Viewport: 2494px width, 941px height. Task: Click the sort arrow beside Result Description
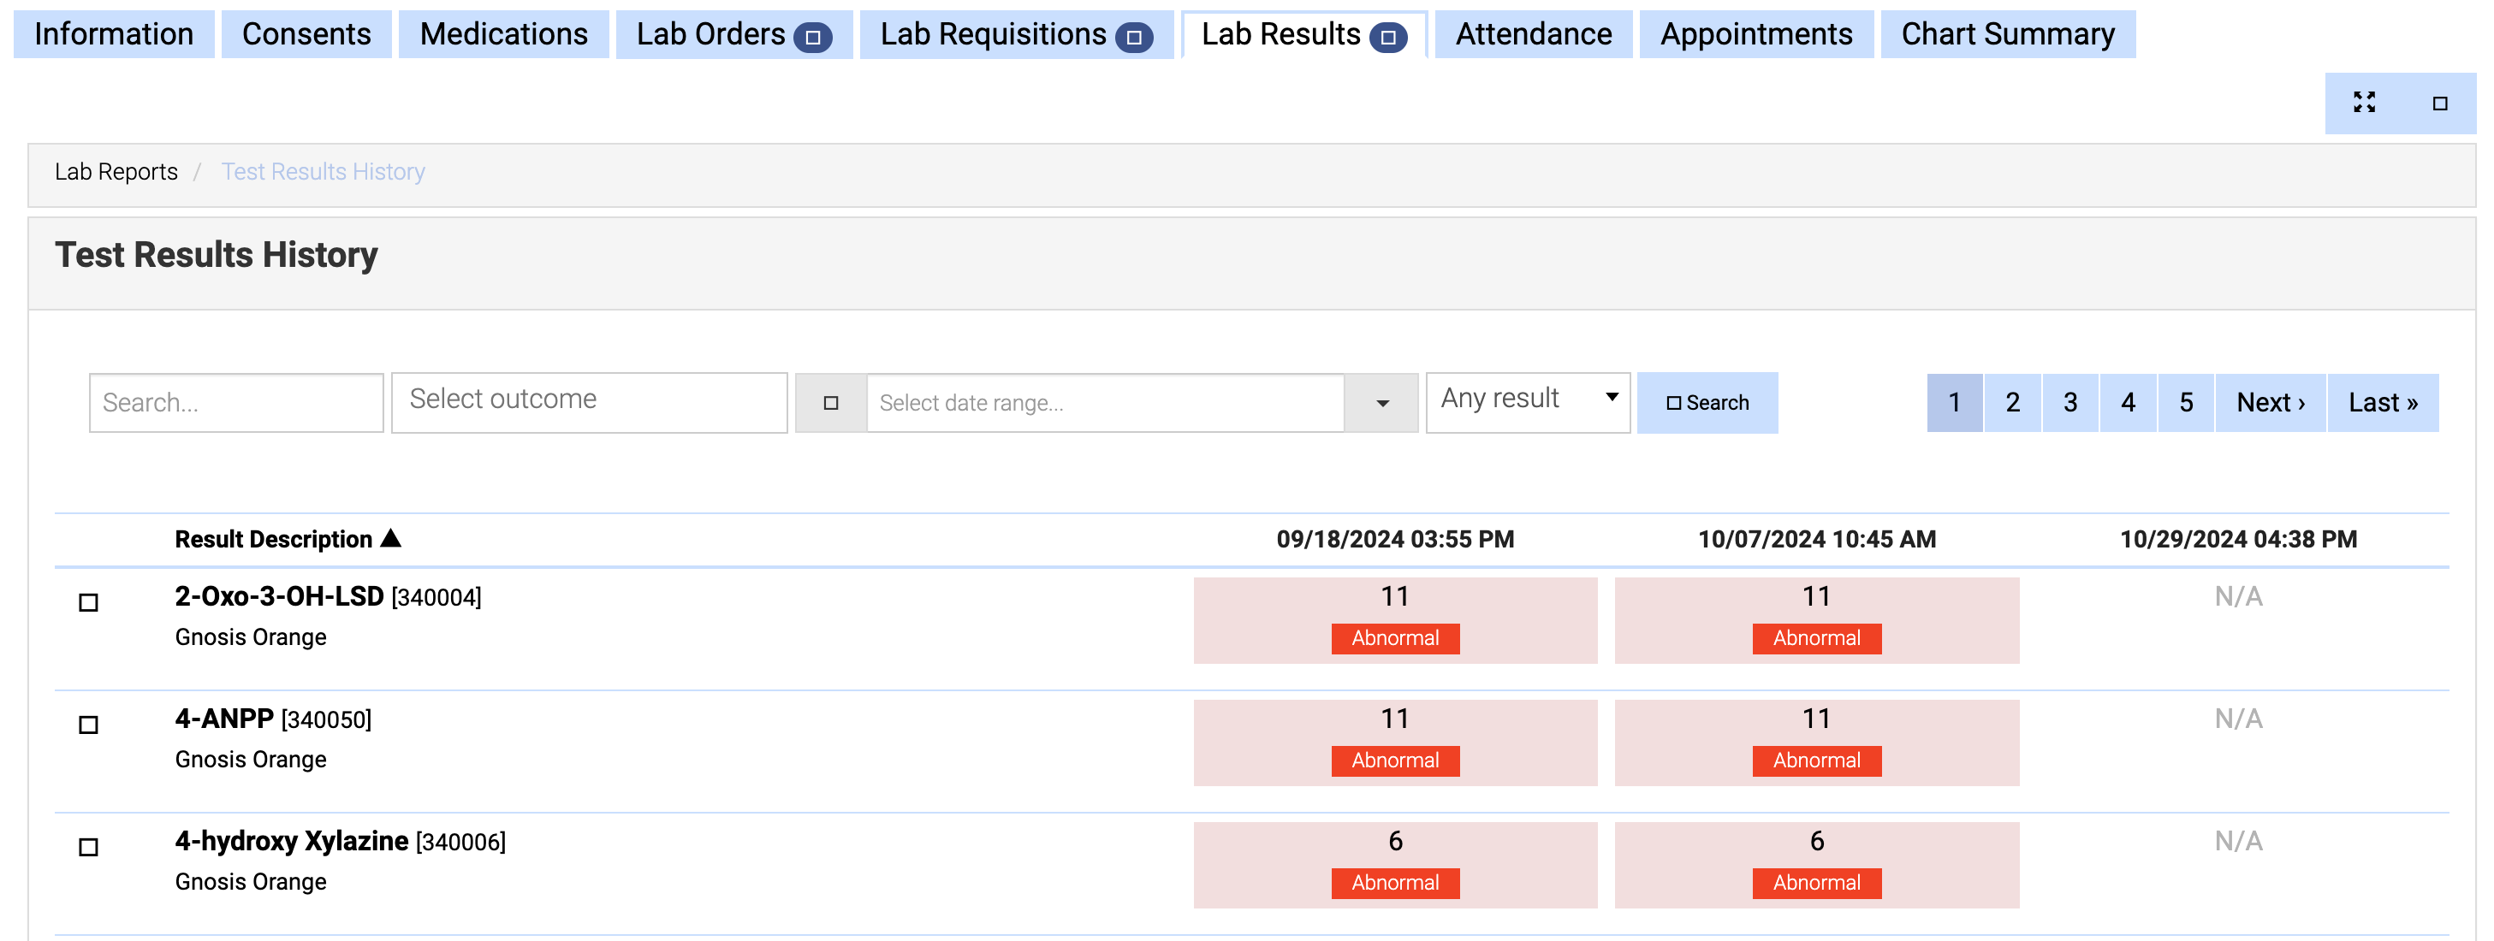tap(391, 538)
